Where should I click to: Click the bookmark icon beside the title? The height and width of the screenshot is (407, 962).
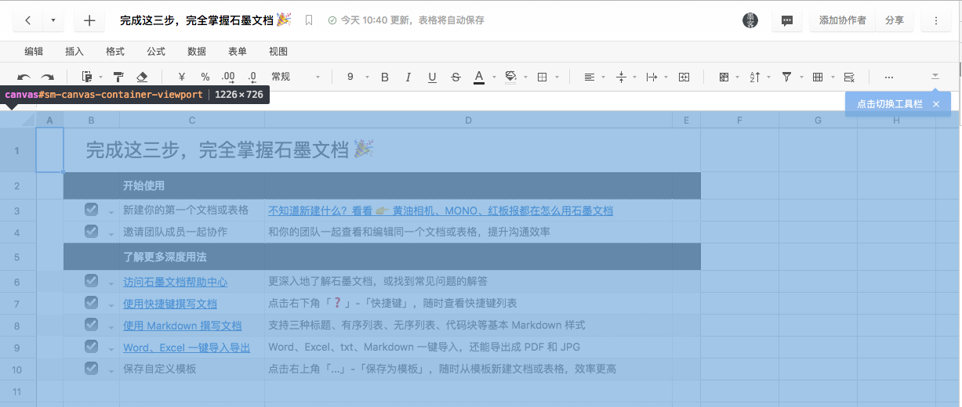[309, 20]
